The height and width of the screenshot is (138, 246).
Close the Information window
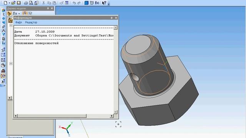[x=116, y=18]
